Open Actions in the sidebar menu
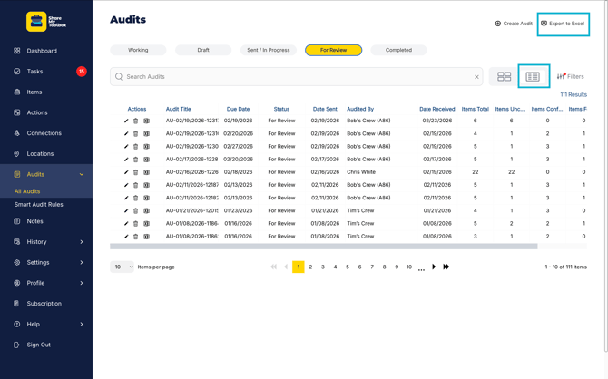608x379 pixels. [x=37, y=112]
